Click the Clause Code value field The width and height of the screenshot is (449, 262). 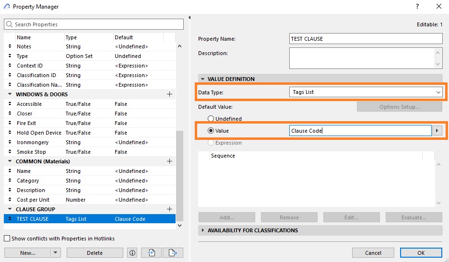[x=360, y=131]
